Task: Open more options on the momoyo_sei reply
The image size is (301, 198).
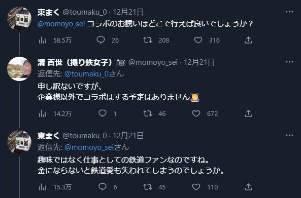Action: (x=289, y=62)
